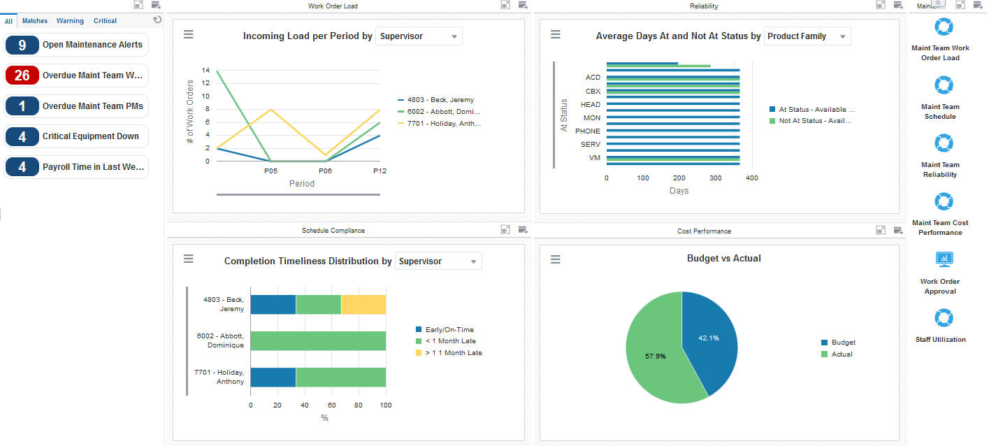
Task: Switch to the Critical tab
Action: point(106,21)
